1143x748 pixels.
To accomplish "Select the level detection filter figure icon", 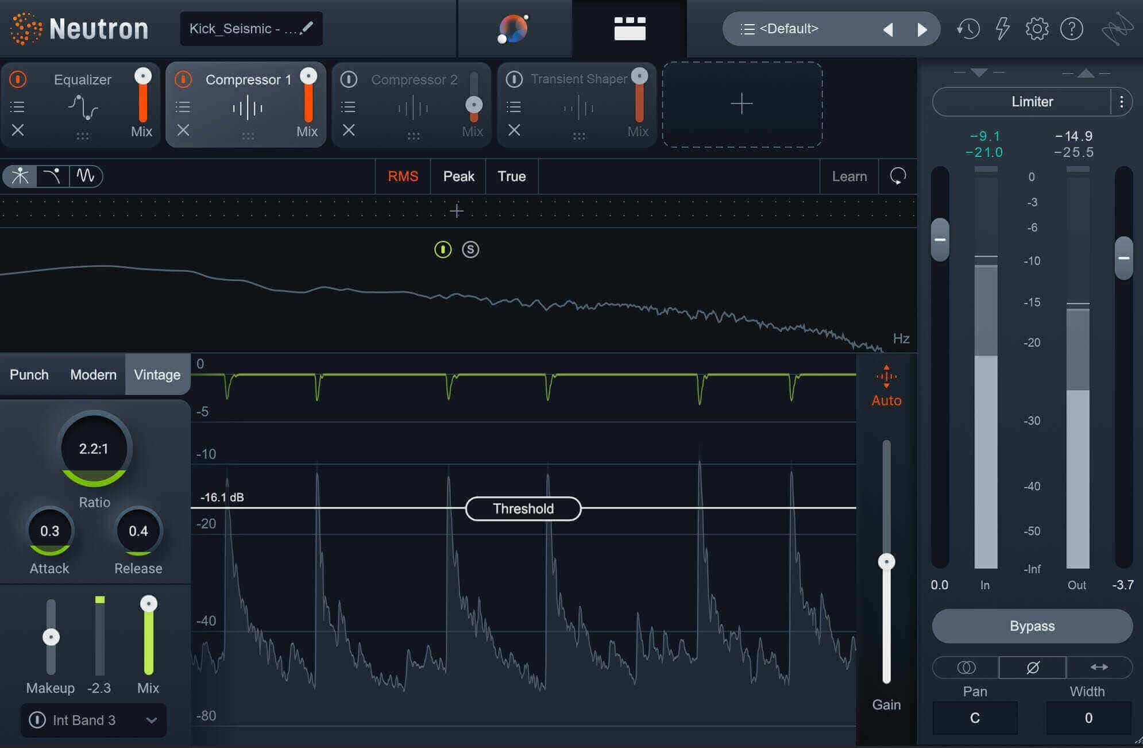I will click(20, 176).
